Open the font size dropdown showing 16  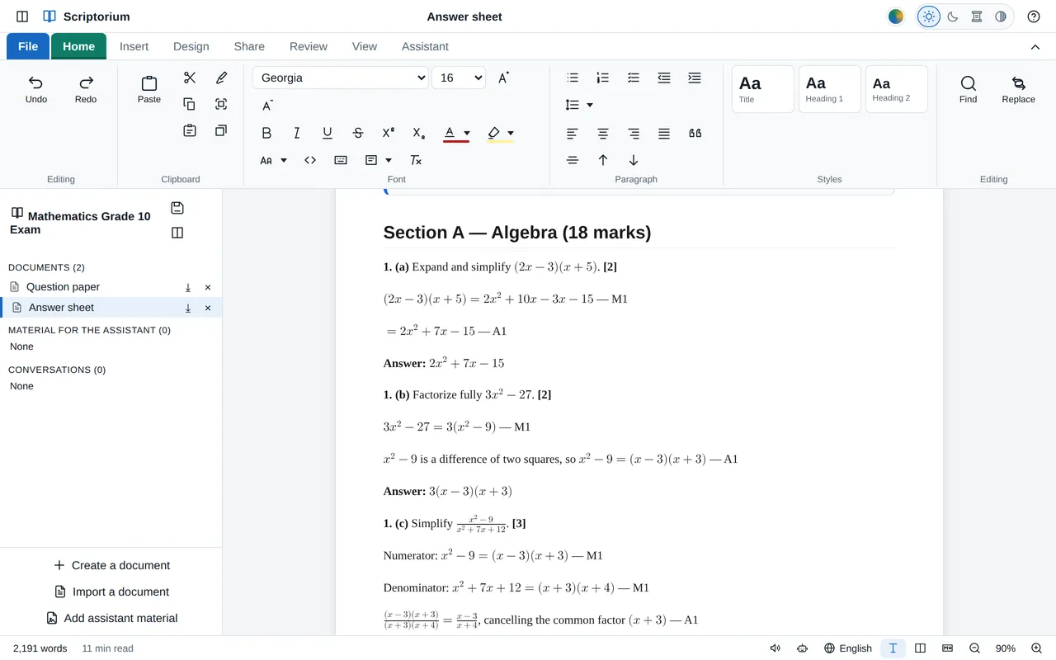[x=459, y=78]
